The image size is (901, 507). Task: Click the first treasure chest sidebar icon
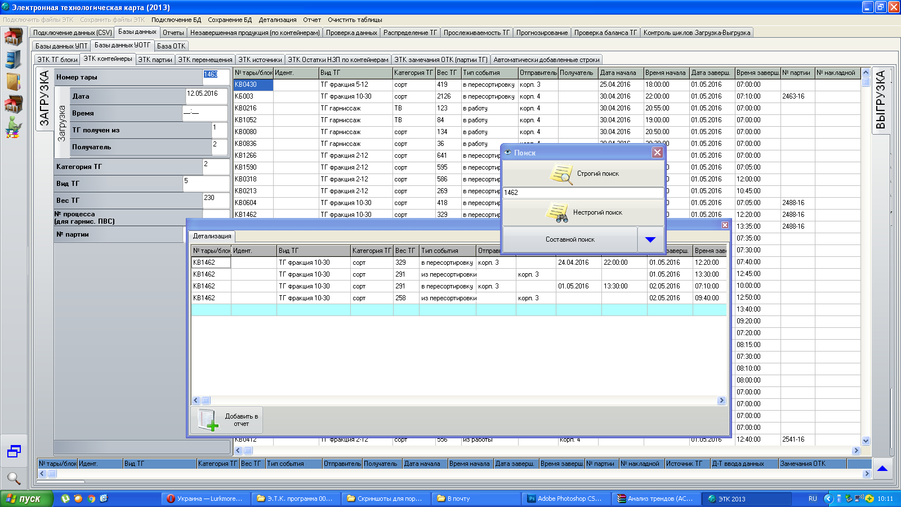pos(14,37)
